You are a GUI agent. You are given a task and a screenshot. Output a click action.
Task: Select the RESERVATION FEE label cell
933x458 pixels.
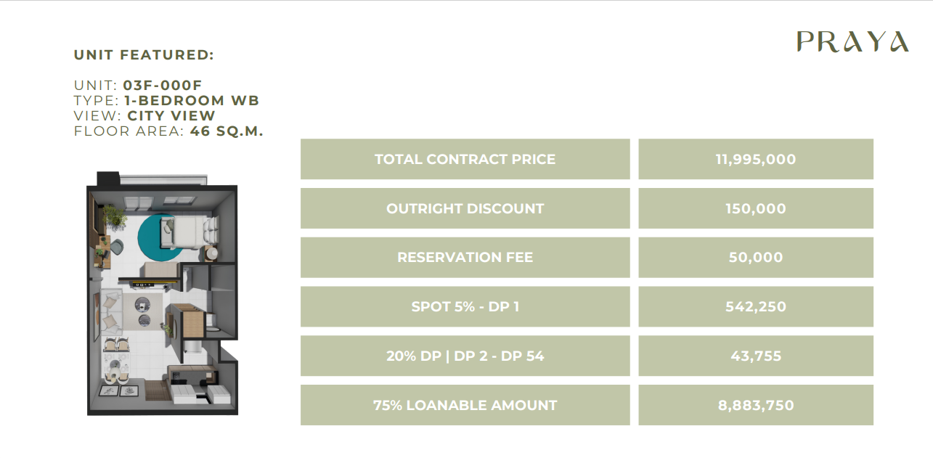click(x=465, y=257)
